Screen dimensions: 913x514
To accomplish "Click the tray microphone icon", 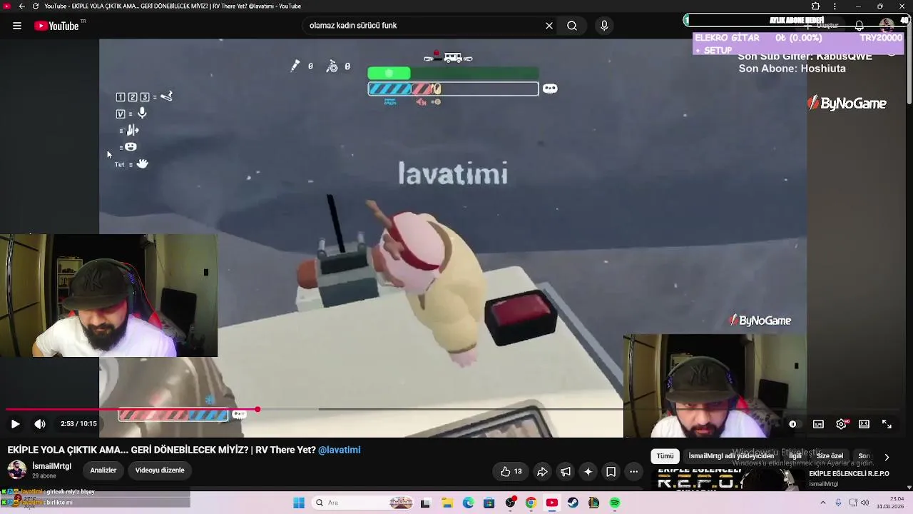I will click(x=839, y=503).
